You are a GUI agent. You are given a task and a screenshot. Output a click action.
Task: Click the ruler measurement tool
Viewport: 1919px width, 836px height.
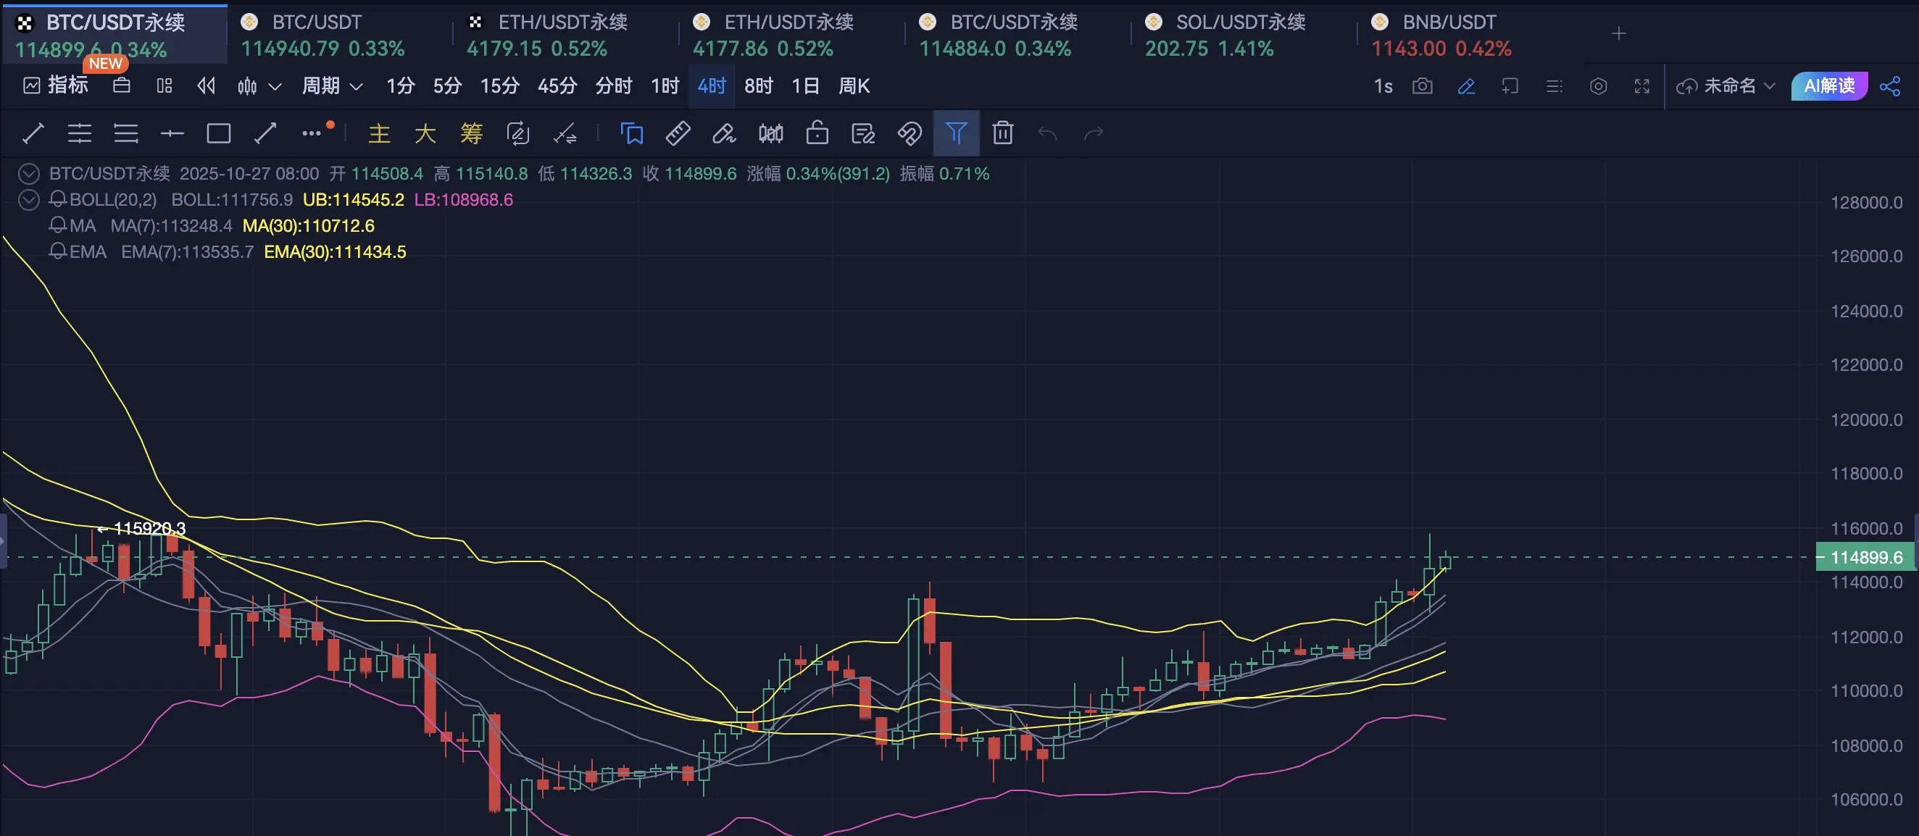677,134
